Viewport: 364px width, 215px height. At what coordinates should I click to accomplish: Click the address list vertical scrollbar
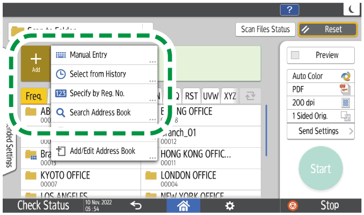click(x=267, y=129)
